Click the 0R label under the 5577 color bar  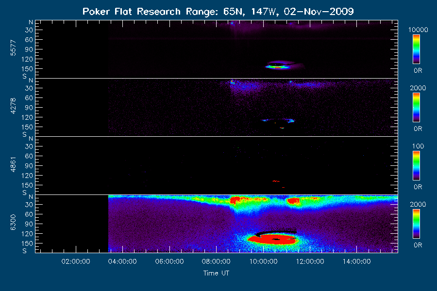pos(418,71)
